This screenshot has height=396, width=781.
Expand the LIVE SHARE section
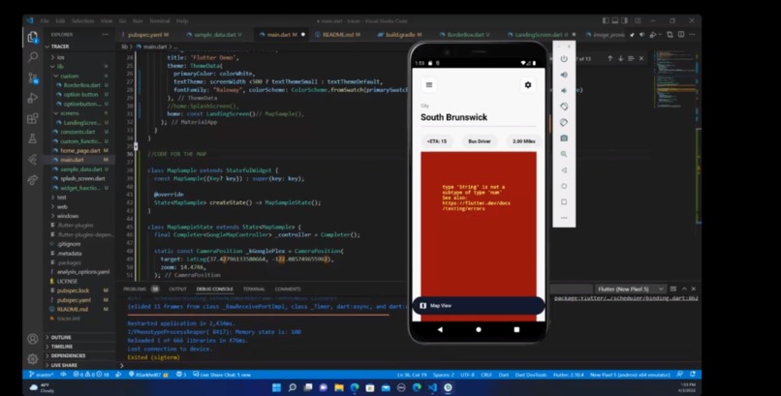pos(64,365)
